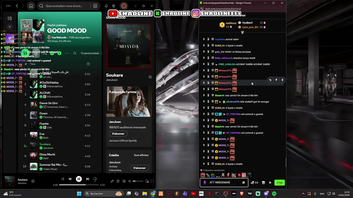Follow JenJoon with the S'abonner button under À propos

(118, 134)
